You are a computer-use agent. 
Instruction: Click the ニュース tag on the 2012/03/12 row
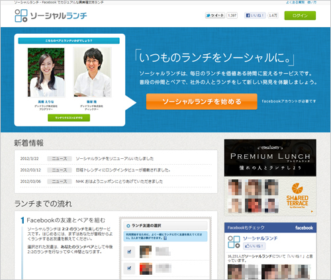tap(60, 170)
